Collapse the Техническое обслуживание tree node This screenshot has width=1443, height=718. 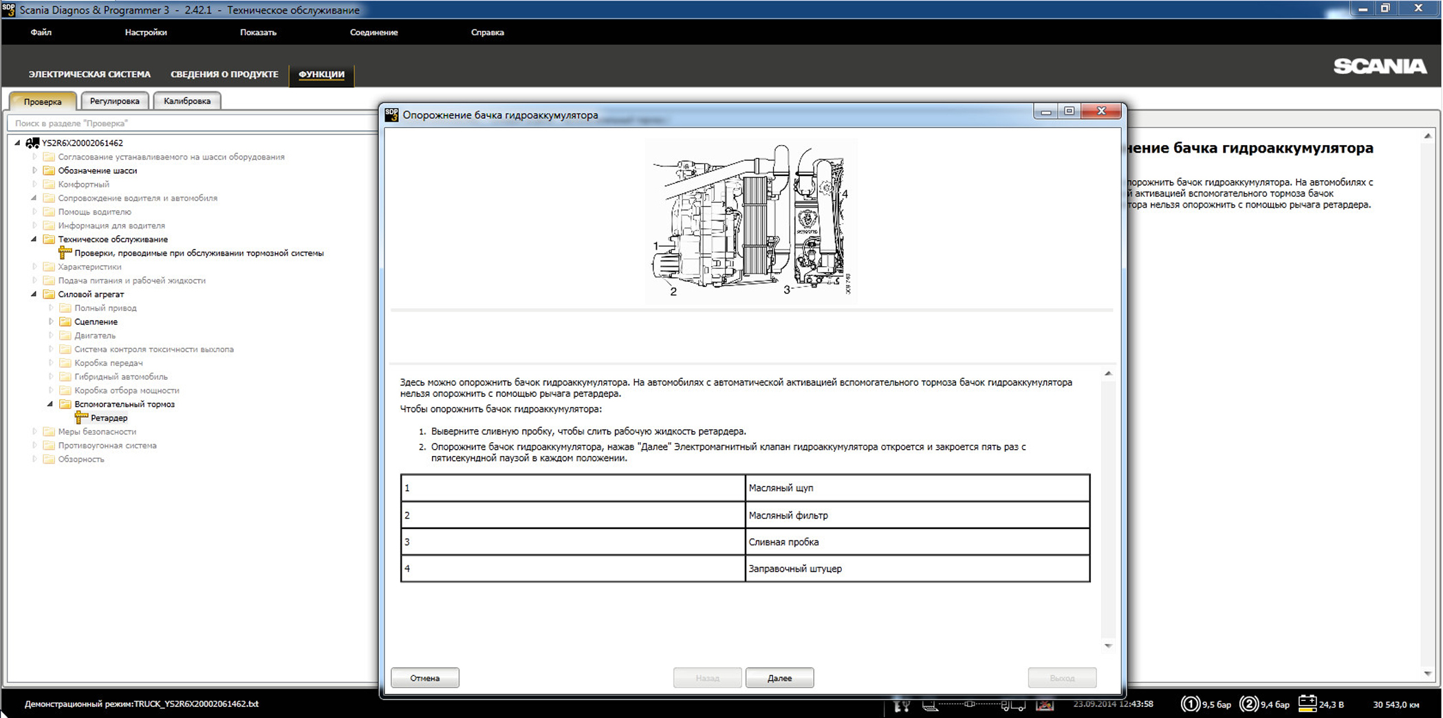pos(34,239)
